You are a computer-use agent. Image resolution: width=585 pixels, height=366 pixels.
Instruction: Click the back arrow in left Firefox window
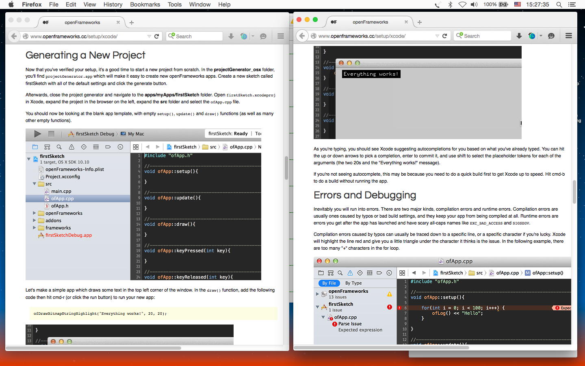point(14,36)
